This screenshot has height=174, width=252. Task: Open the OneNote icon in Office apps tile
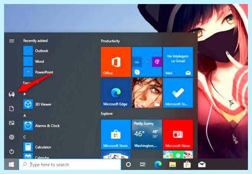157,62
